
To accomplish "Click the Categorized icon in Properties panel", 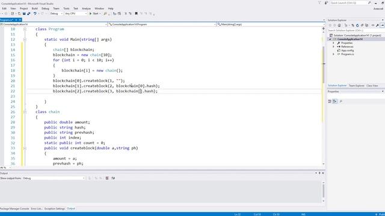I will [330, 101].
